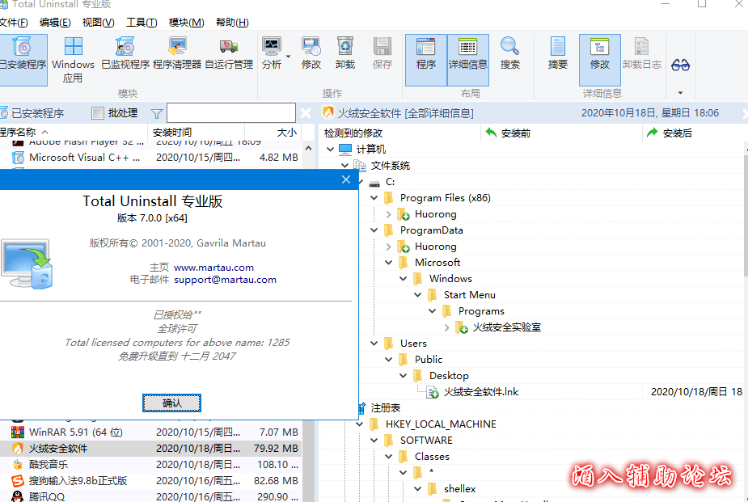This screenshot has width=748, height=502.
Task: Collapse the 文件系统 tree node
Action: coord(345,166)
